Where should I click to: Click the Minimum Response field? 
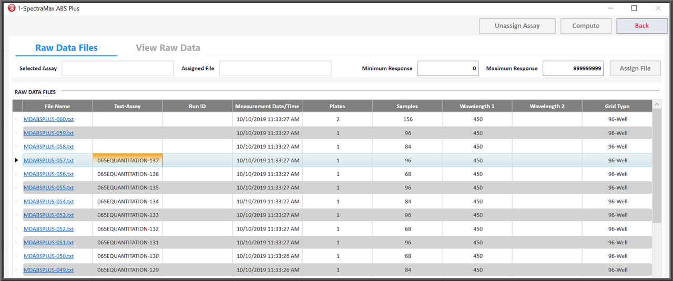coord(448,68)
